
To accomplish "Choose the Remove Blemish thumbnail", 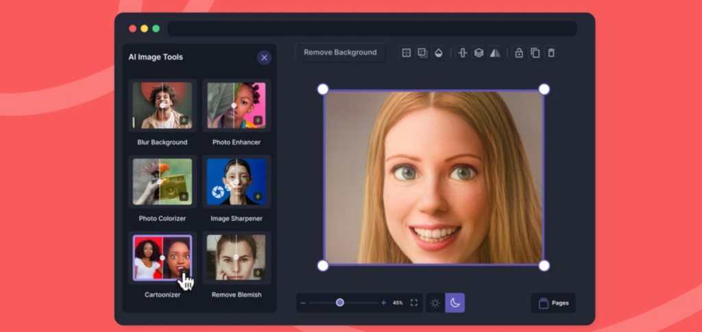I will [x=237, y=258].
